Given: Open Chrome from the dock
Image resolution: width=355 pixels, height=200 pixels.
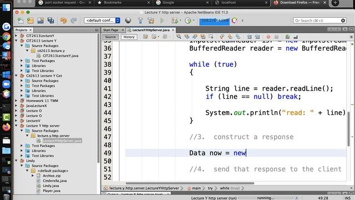Looking at the screenshot, I should tap(6, 36).
